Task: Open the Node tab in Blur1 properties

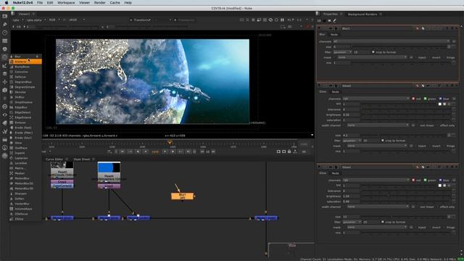Action: click(334, 35)
